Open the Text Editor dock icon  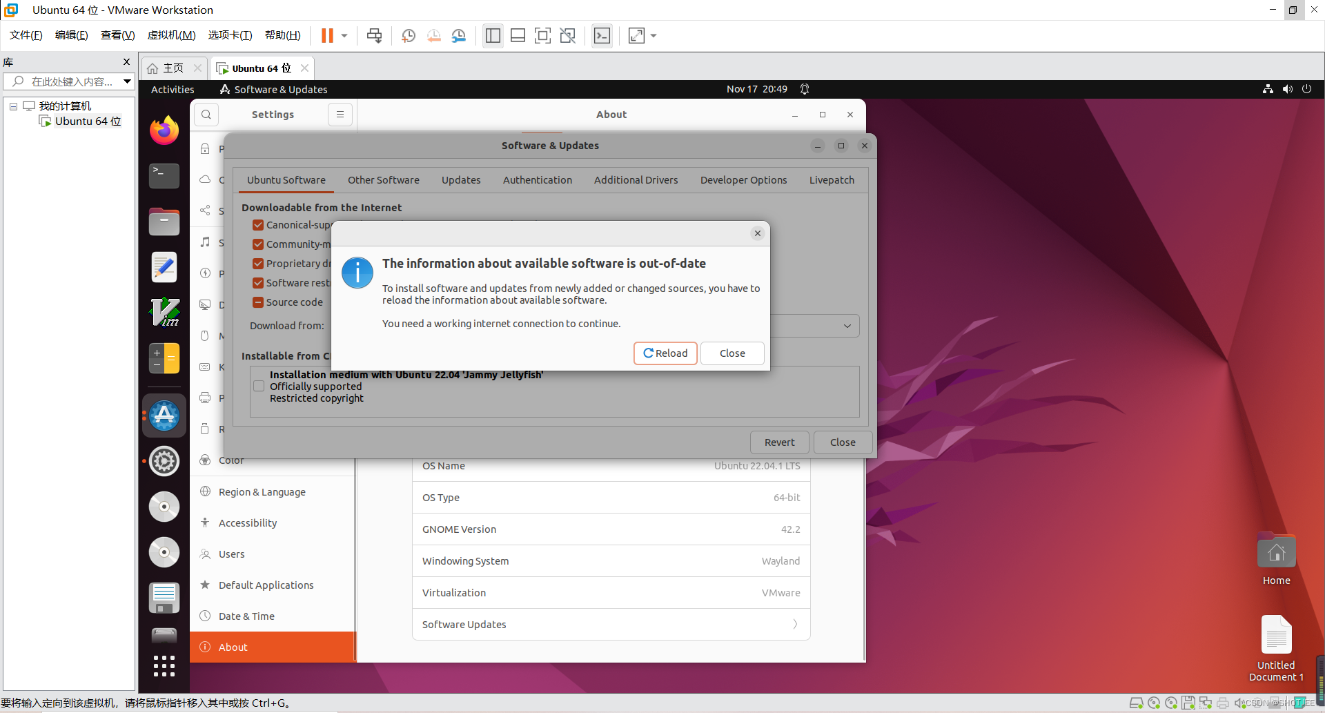tap(164, 267)
